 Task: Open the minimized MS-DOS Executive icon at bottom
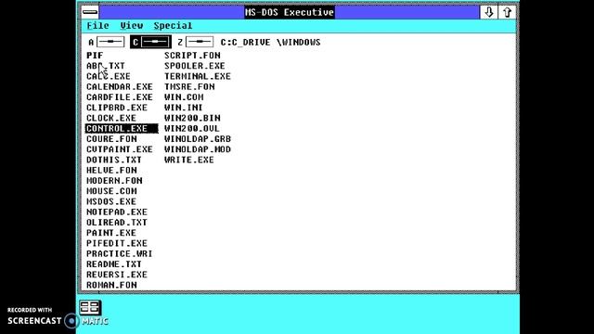click(x=90, y=307)
